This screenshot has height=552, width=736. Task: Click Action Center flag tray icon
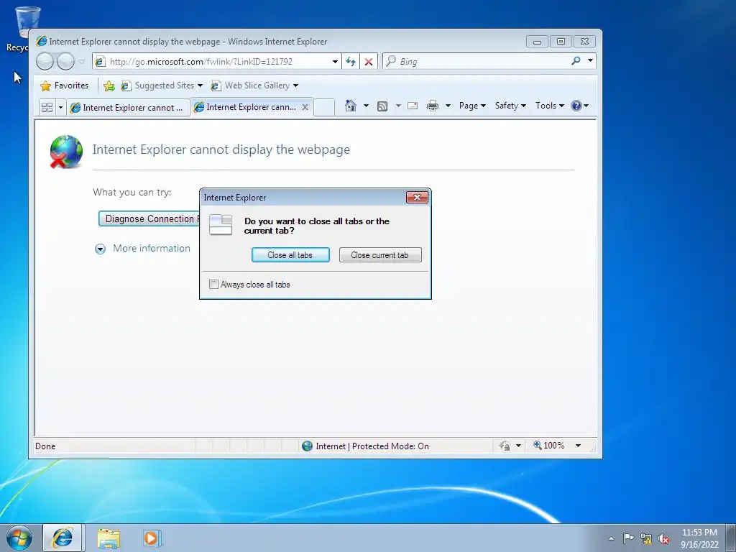628,538
